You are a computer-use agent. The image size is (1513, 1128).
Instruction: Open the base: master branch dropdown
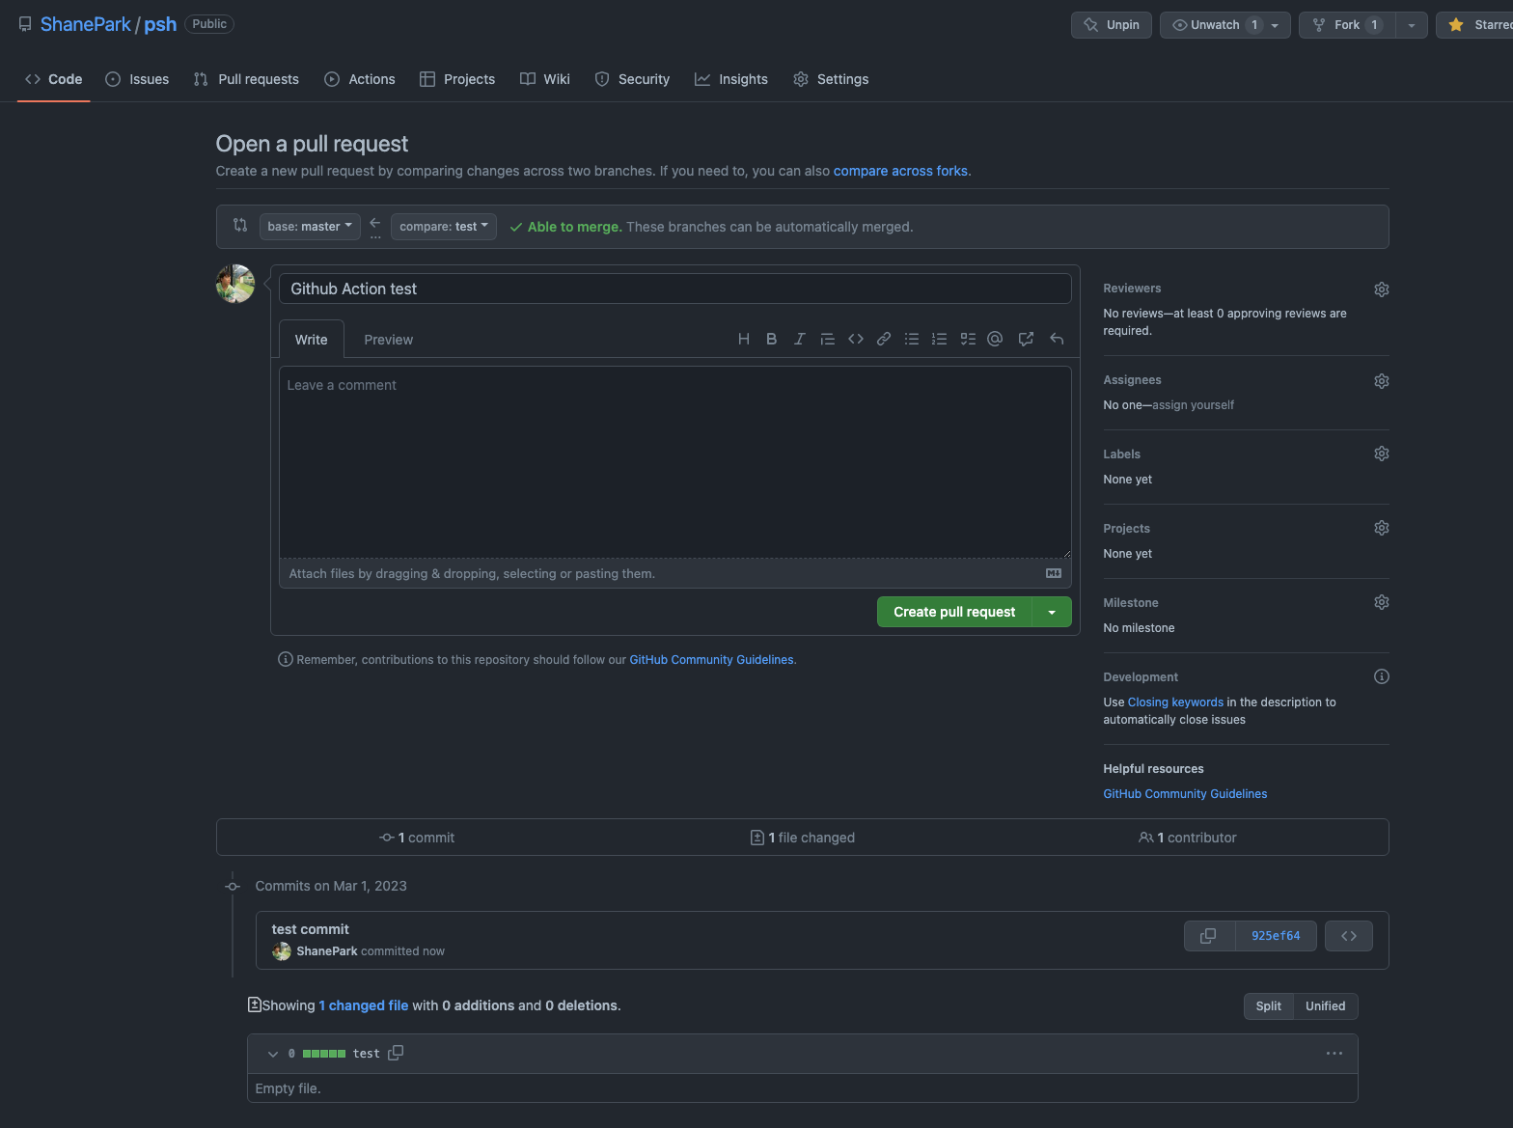click(x=310, y=227)
